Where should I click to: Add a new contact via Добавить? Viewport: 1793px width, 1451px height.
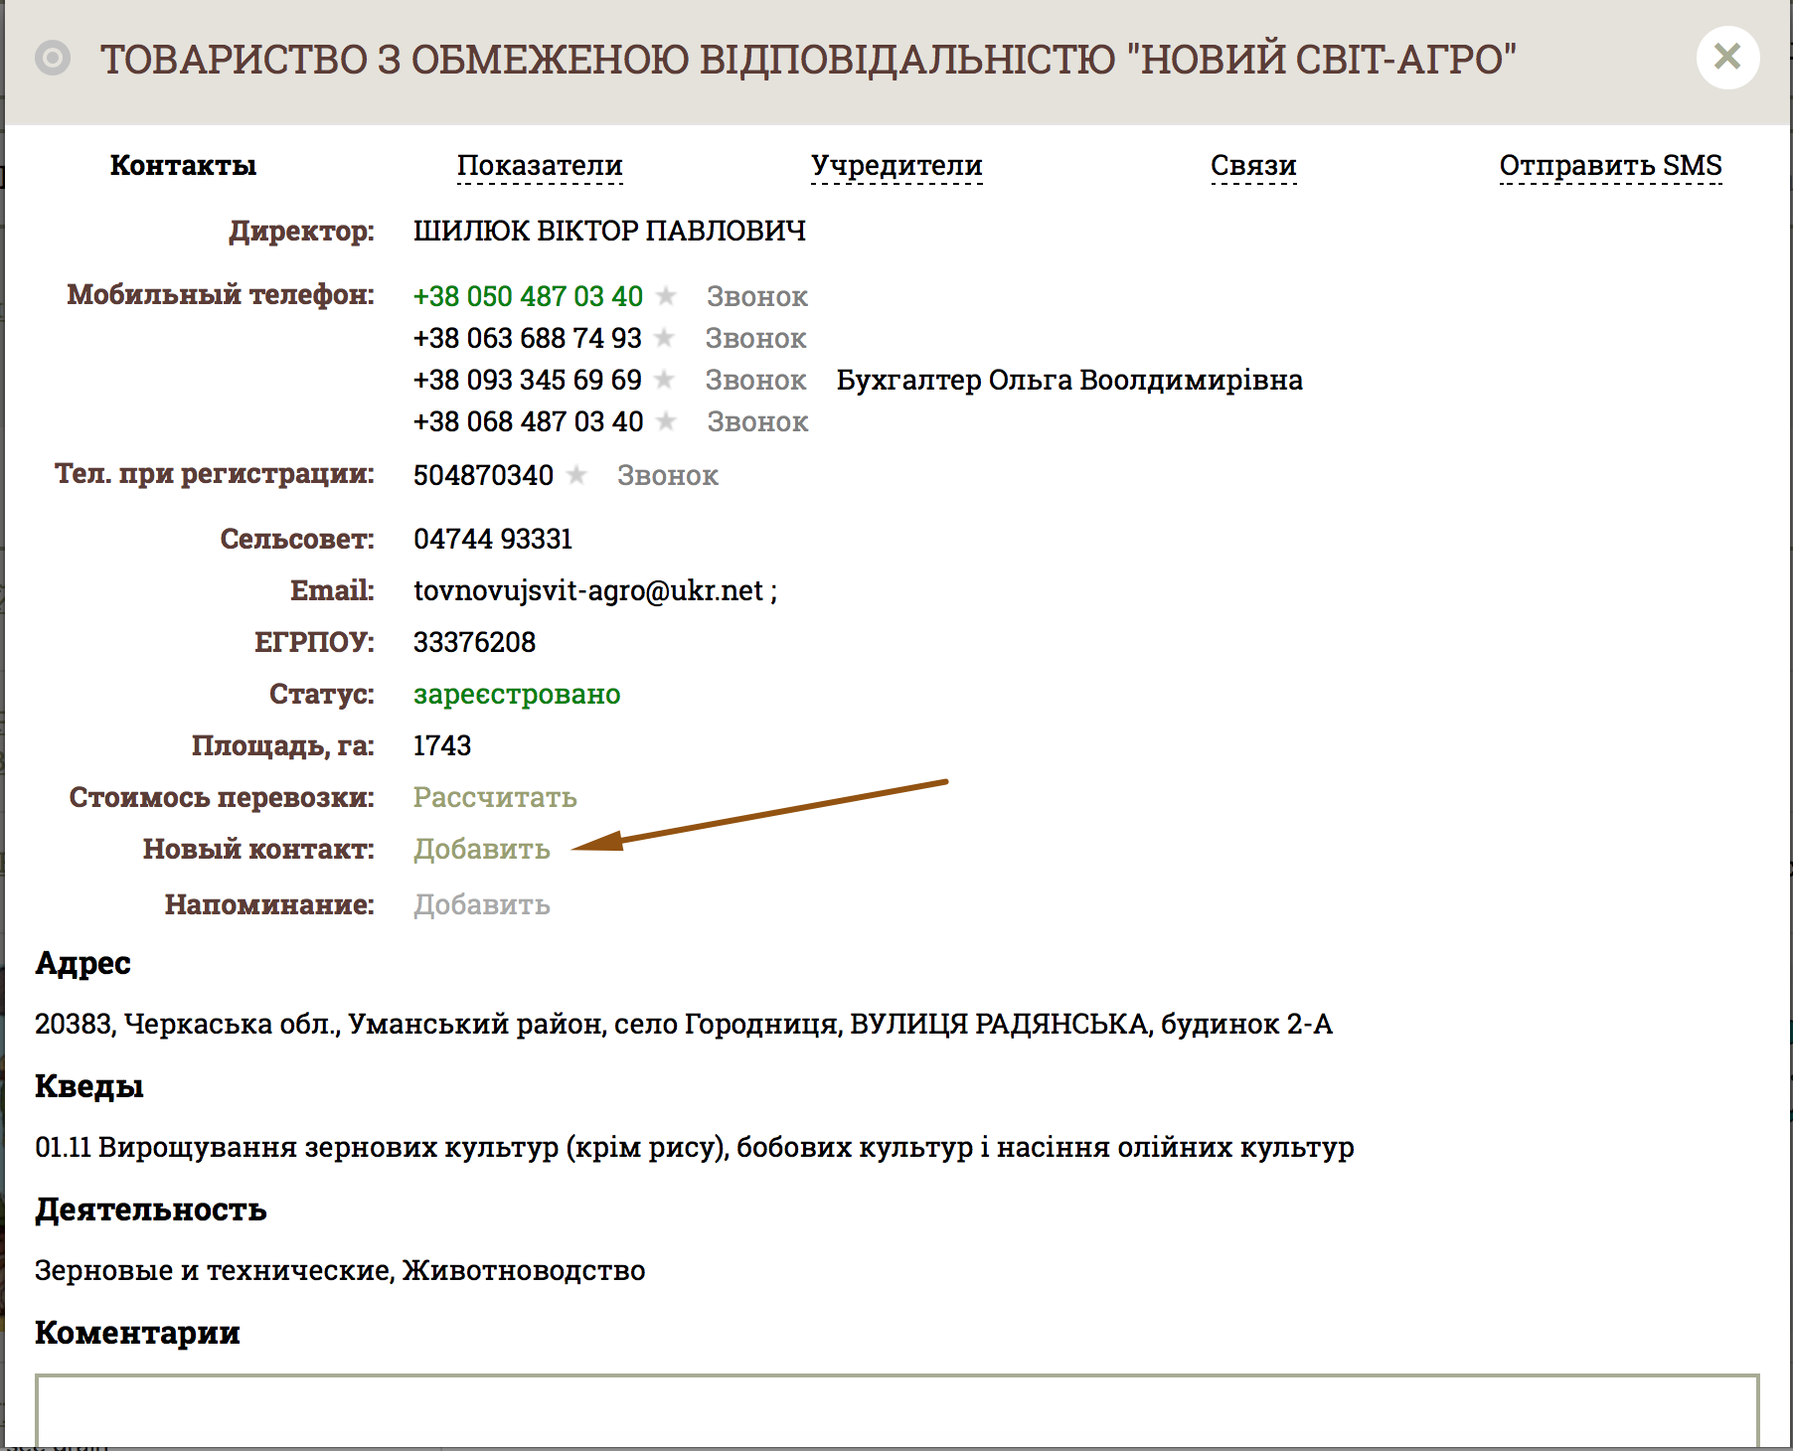tap(482, 849)
